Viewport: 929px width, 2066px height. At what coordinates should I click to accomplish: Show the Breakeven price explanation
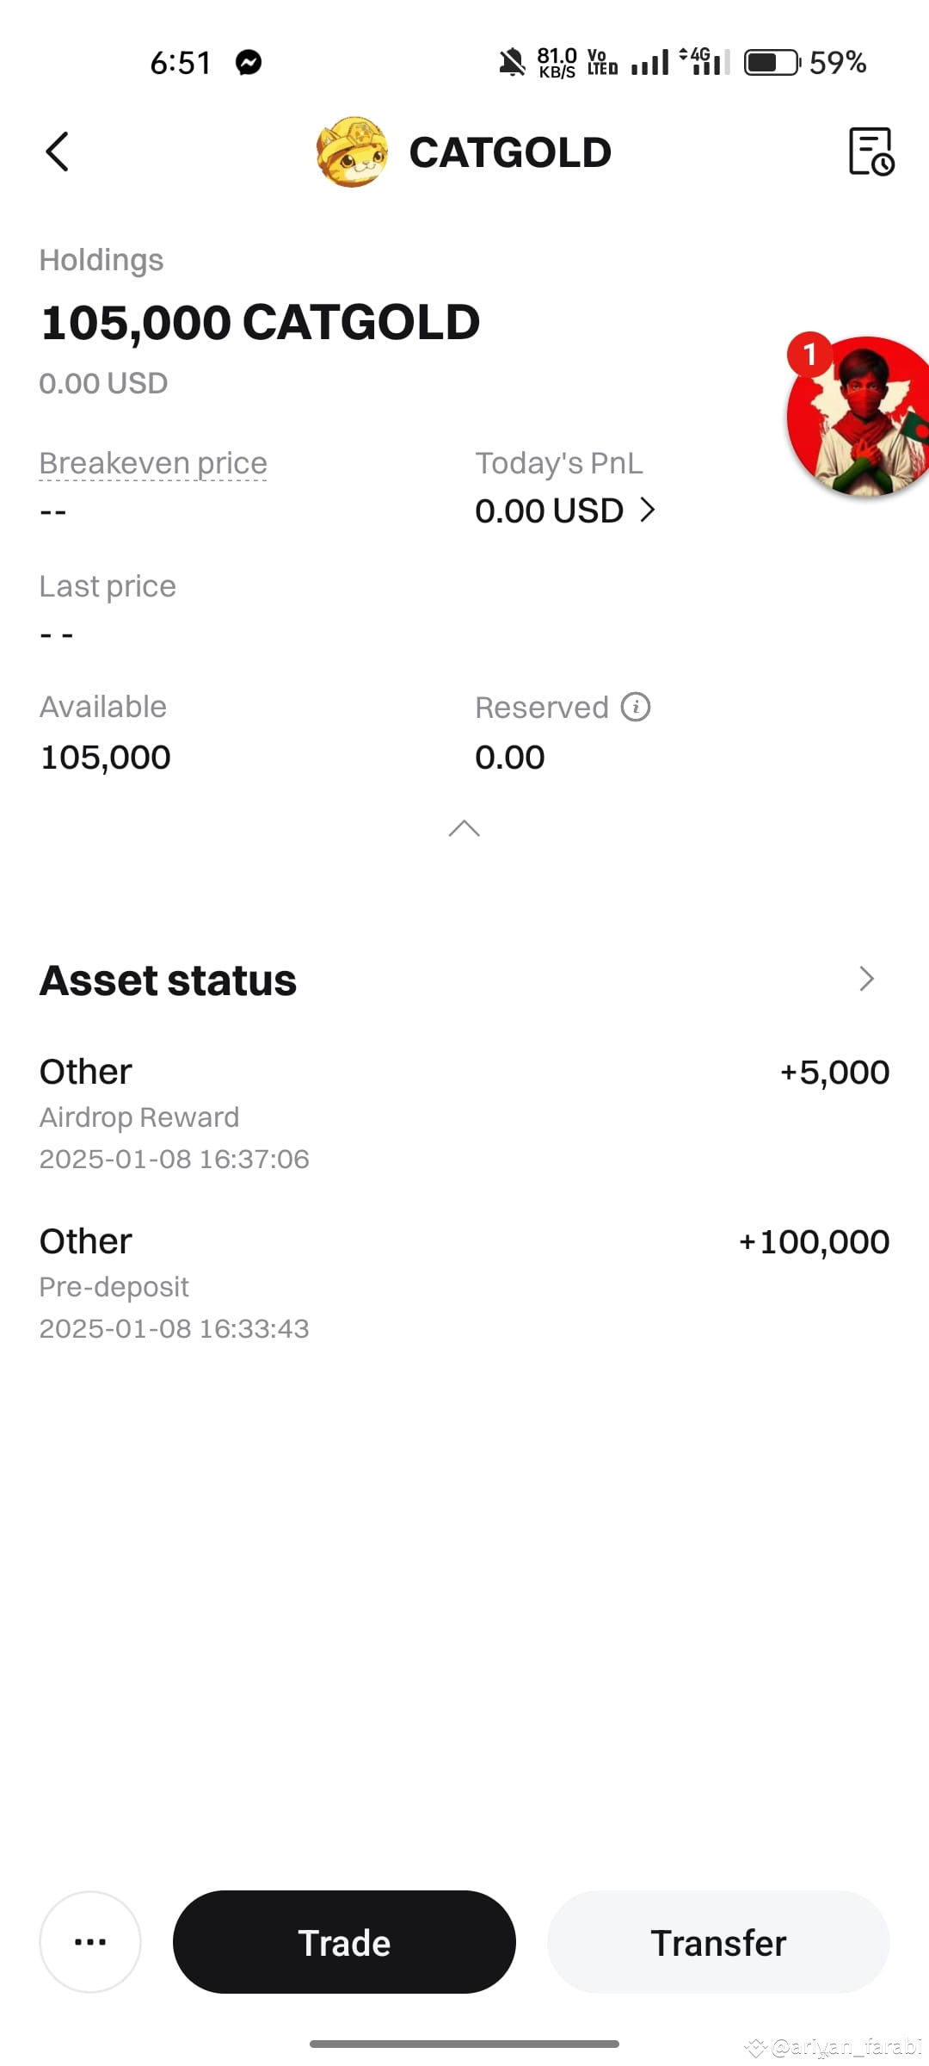tap(153, 463)
